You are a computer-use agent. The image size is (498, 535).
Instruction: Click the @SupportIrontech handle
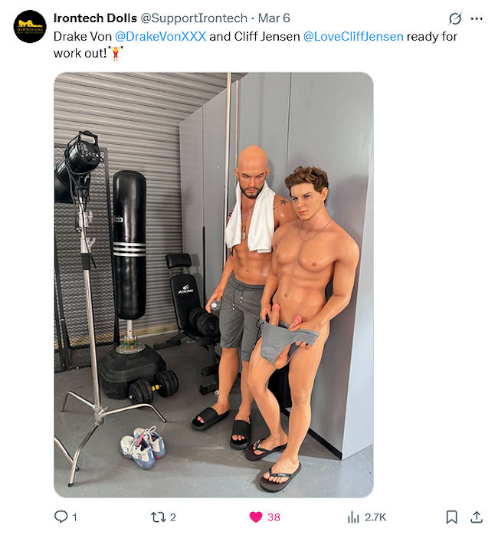coord(194,18)
